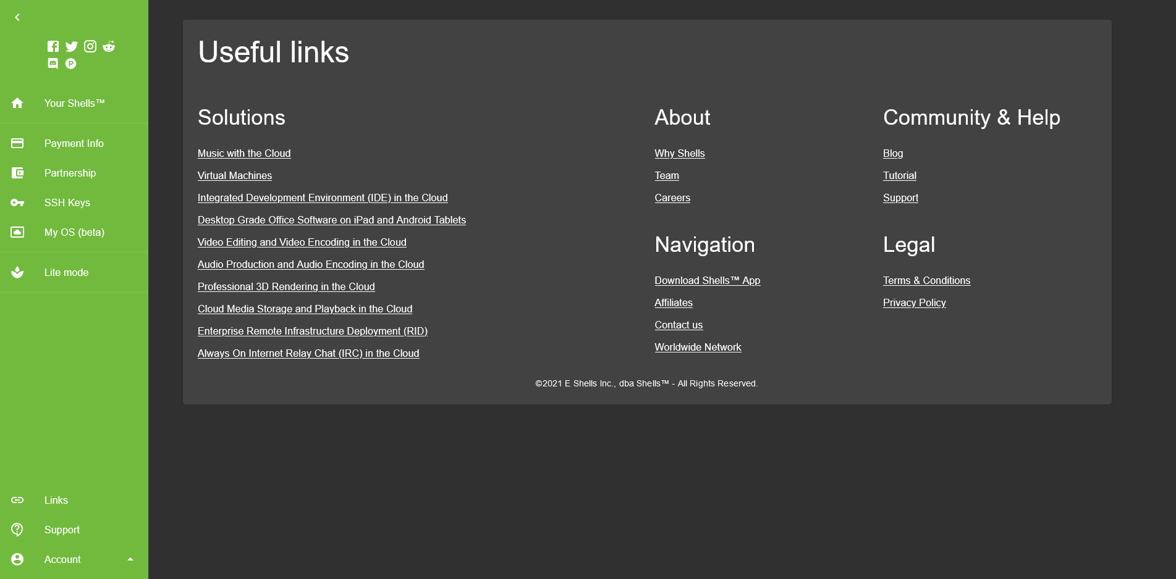
Task: Open Partnership from the sidebar
Action: 70,173
